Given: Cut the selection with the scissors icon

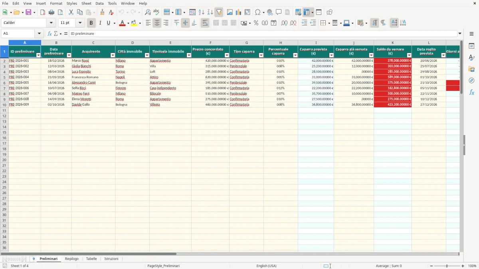Looking at the screenshot, I should pos(71,12).
